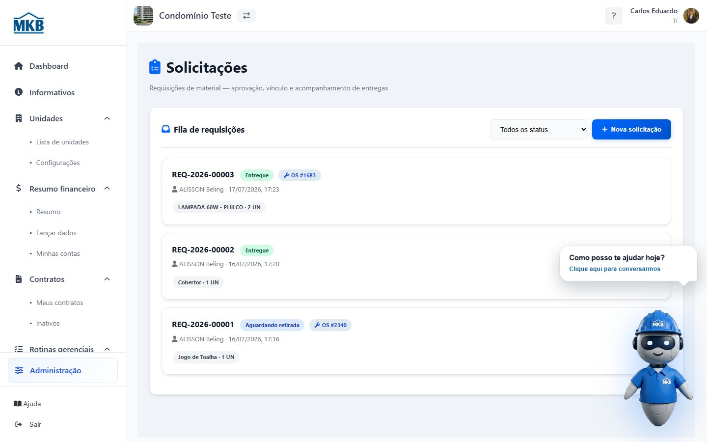
Task: Open work order OS #1683 badge
Action: (299, 175)
